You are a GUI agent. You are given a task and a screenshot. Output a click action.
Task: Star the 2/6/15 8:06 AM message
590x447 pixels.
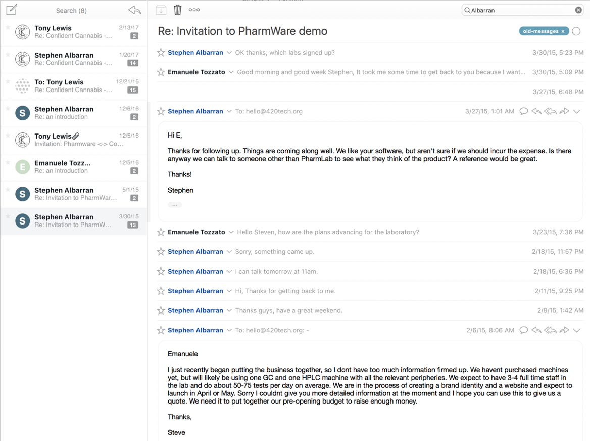(161, 330)
